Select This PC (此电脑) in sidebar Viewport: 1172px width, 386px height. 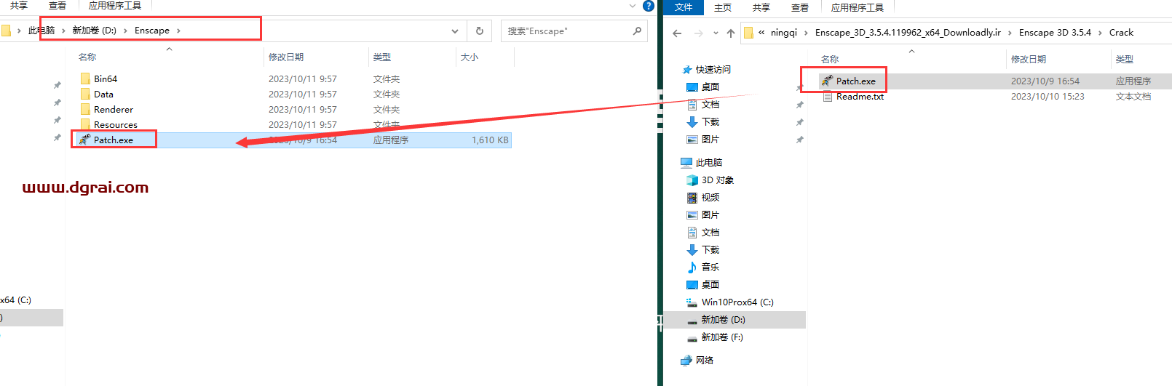[702, 163]
